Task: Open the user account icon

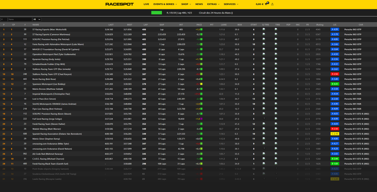Action: tap(272, 4)
